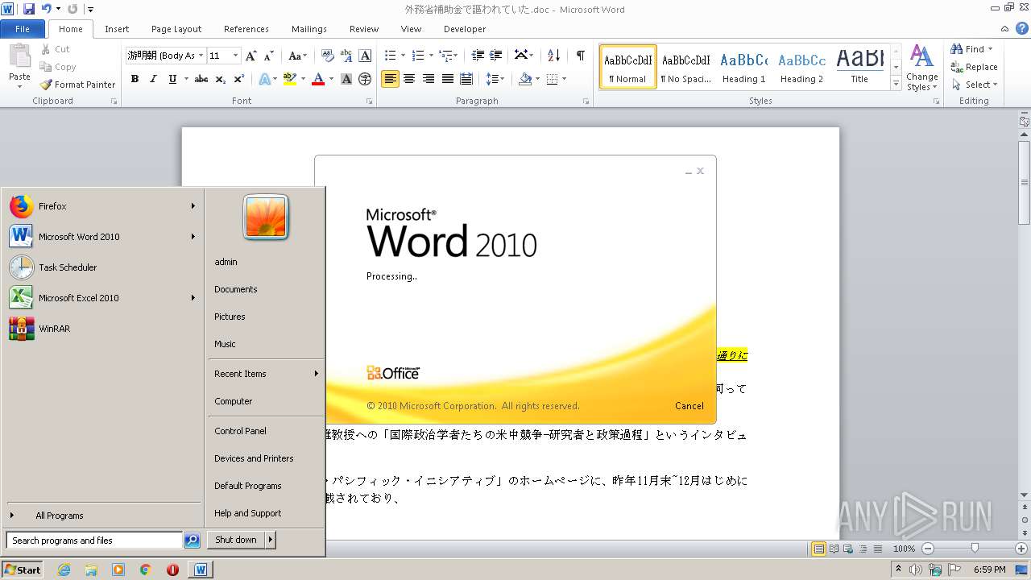Switch to the Mailings tab
Screen dimensions: 1031x580
pos(309,29)
